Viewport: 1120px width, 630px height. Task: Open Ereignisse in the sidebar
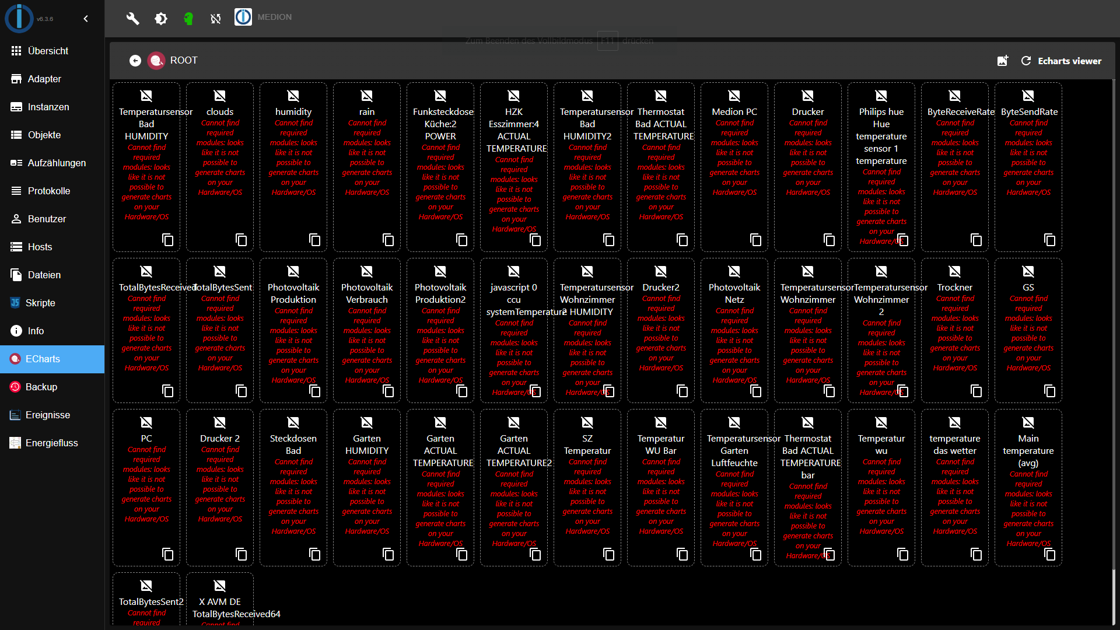pos(52,415)
